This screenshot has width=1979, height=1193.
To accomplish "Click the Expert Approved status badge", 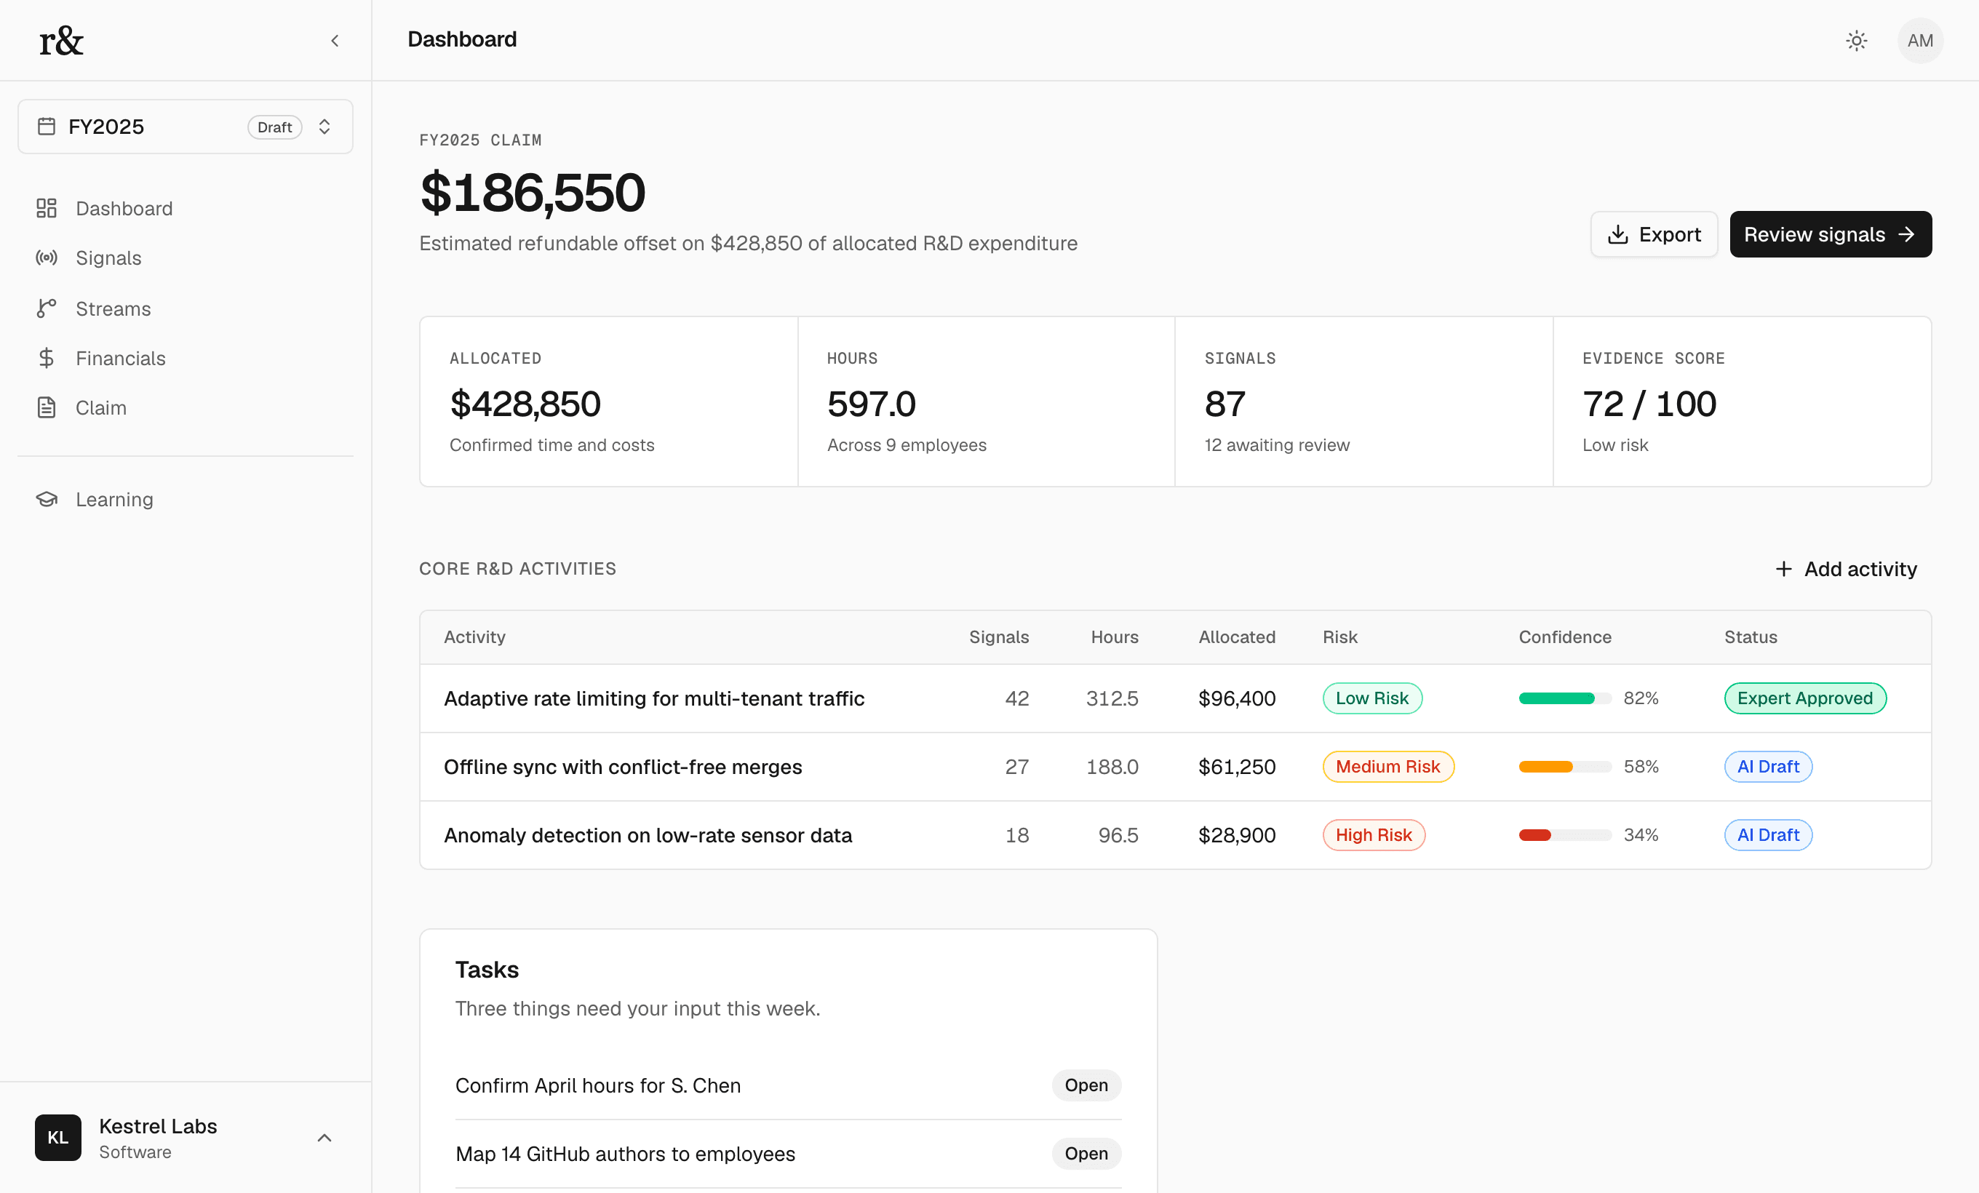I will (1804, 698).
